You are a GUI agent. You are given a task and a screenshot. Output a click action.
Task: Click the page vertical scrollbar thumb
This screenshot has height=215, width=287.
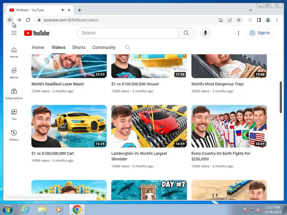[x=281, y=97]
